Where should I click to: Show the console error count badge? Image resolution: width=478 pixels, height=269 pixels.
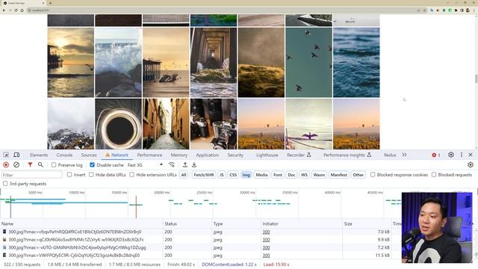(435, 155)
